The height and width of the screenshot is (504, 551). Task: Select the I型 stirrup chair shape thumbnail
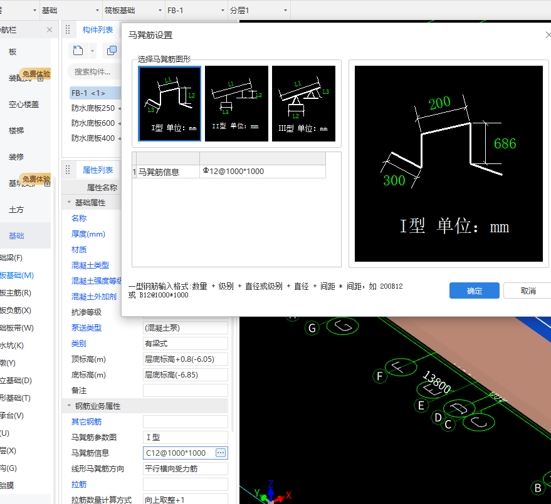point(170,103)
